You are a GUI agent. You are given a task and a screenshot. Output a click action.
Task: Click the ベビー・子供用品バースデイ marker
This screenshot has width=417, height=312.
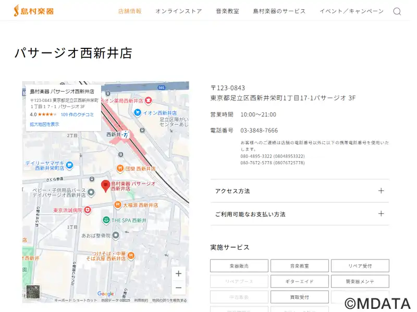91,192
